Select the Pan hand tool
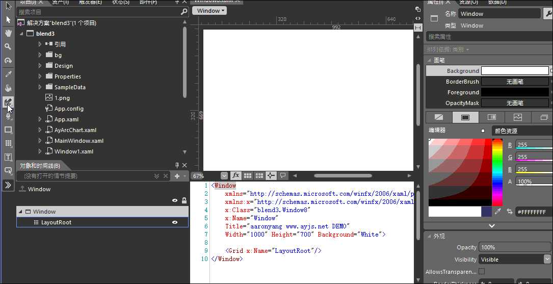The width and height of the screenshot is (553, 284). [x=9, y=33]
